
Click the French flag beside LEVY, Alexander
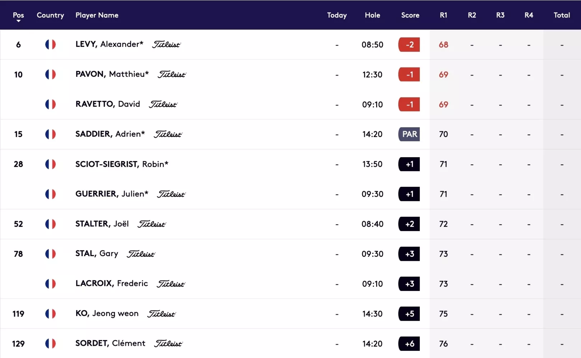(50, 44)
